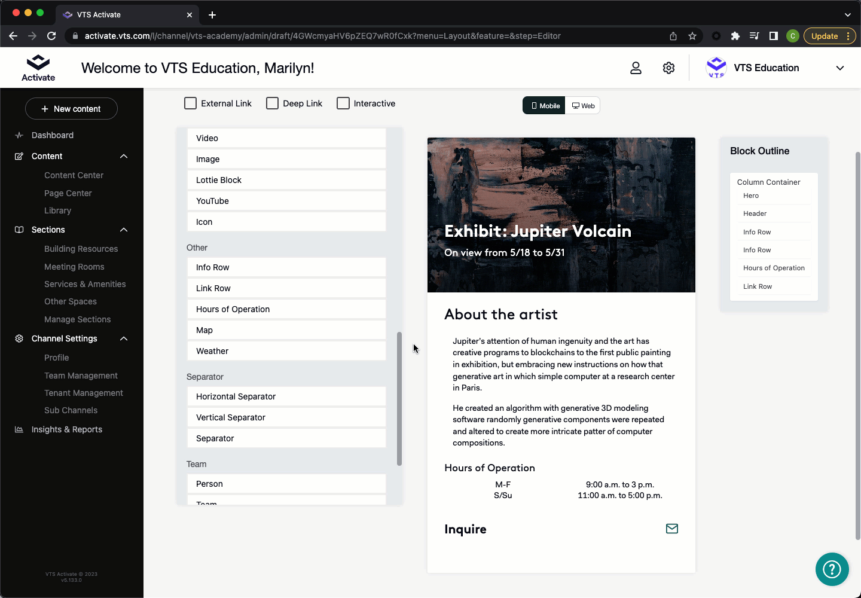Add a Map block
Viewport: 861px width, 598px height.
pos(286,330)
